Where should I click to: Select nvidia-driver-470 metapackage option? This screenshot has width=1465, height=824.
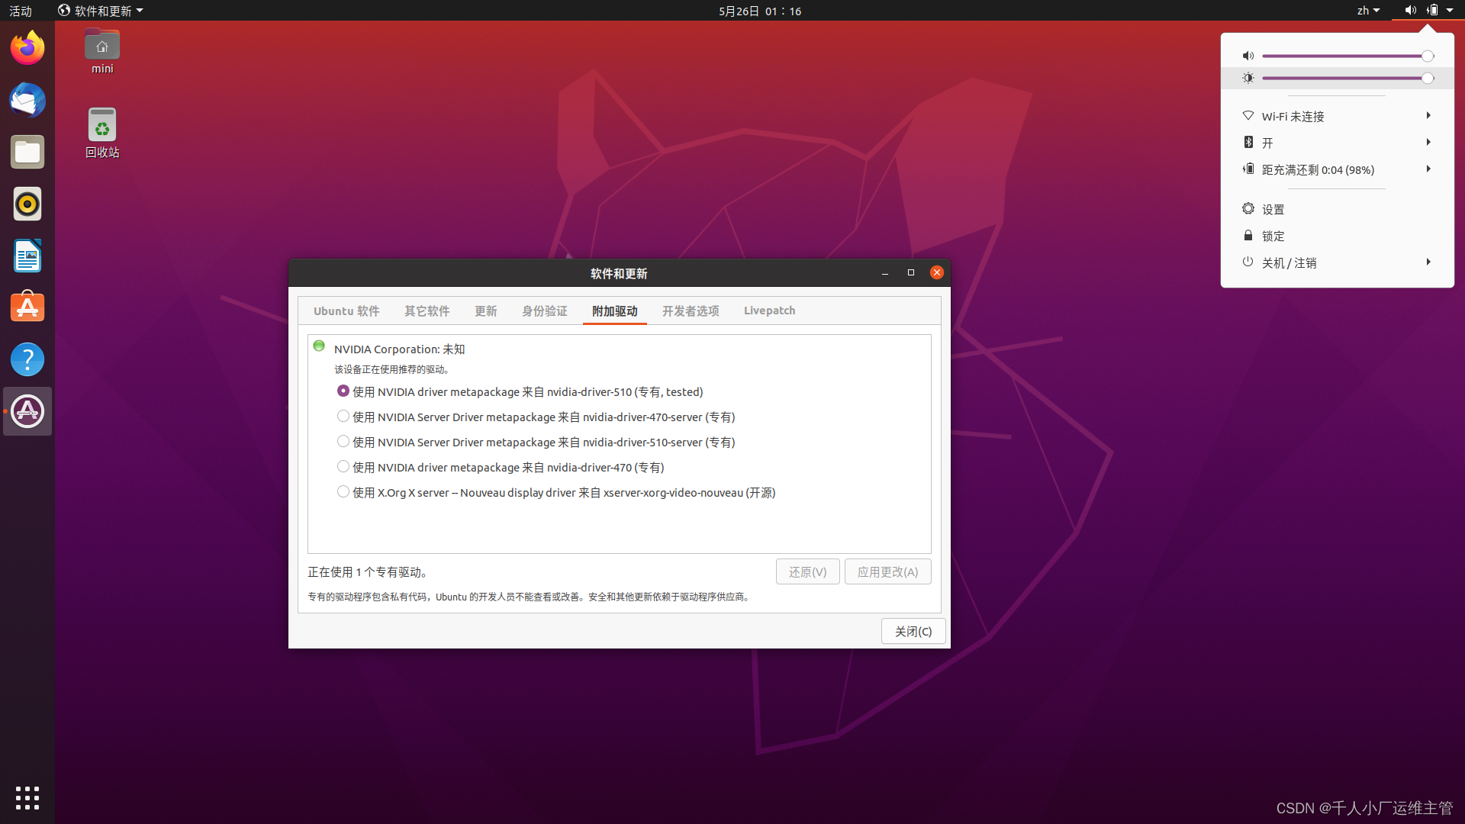click(343, 466)
